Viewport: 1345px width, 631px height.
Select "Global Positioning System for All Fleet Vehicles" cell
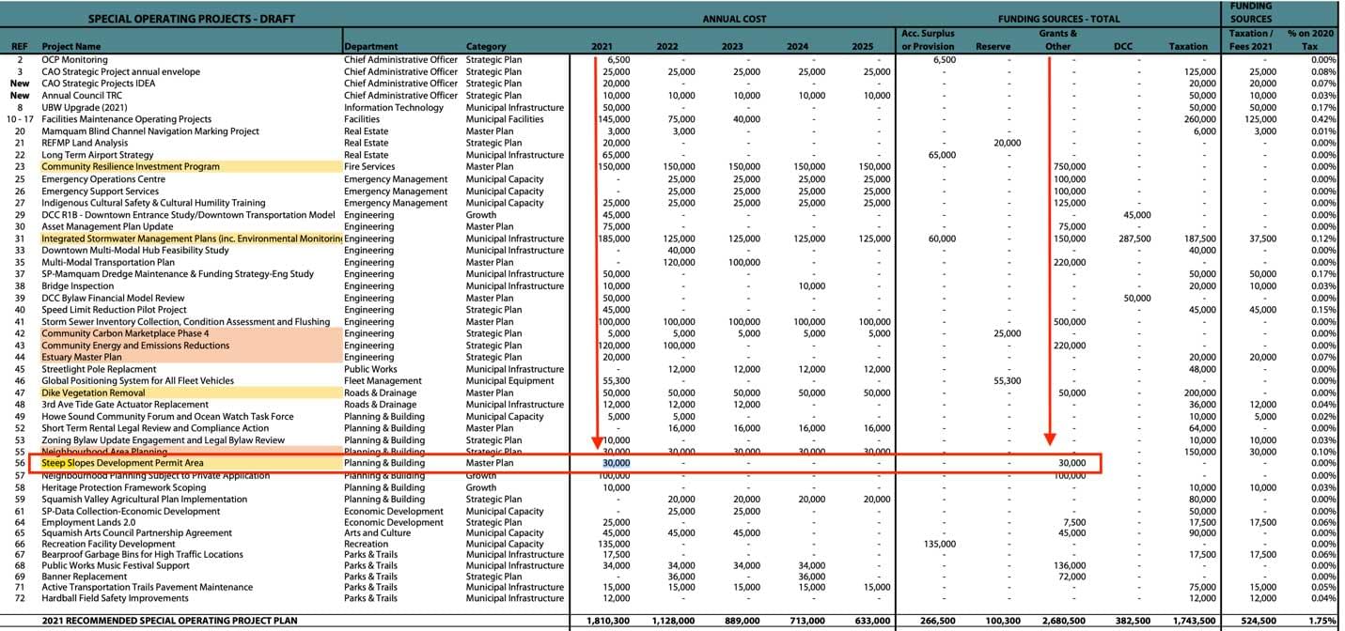pyautogui.click(x=137, y=381)
